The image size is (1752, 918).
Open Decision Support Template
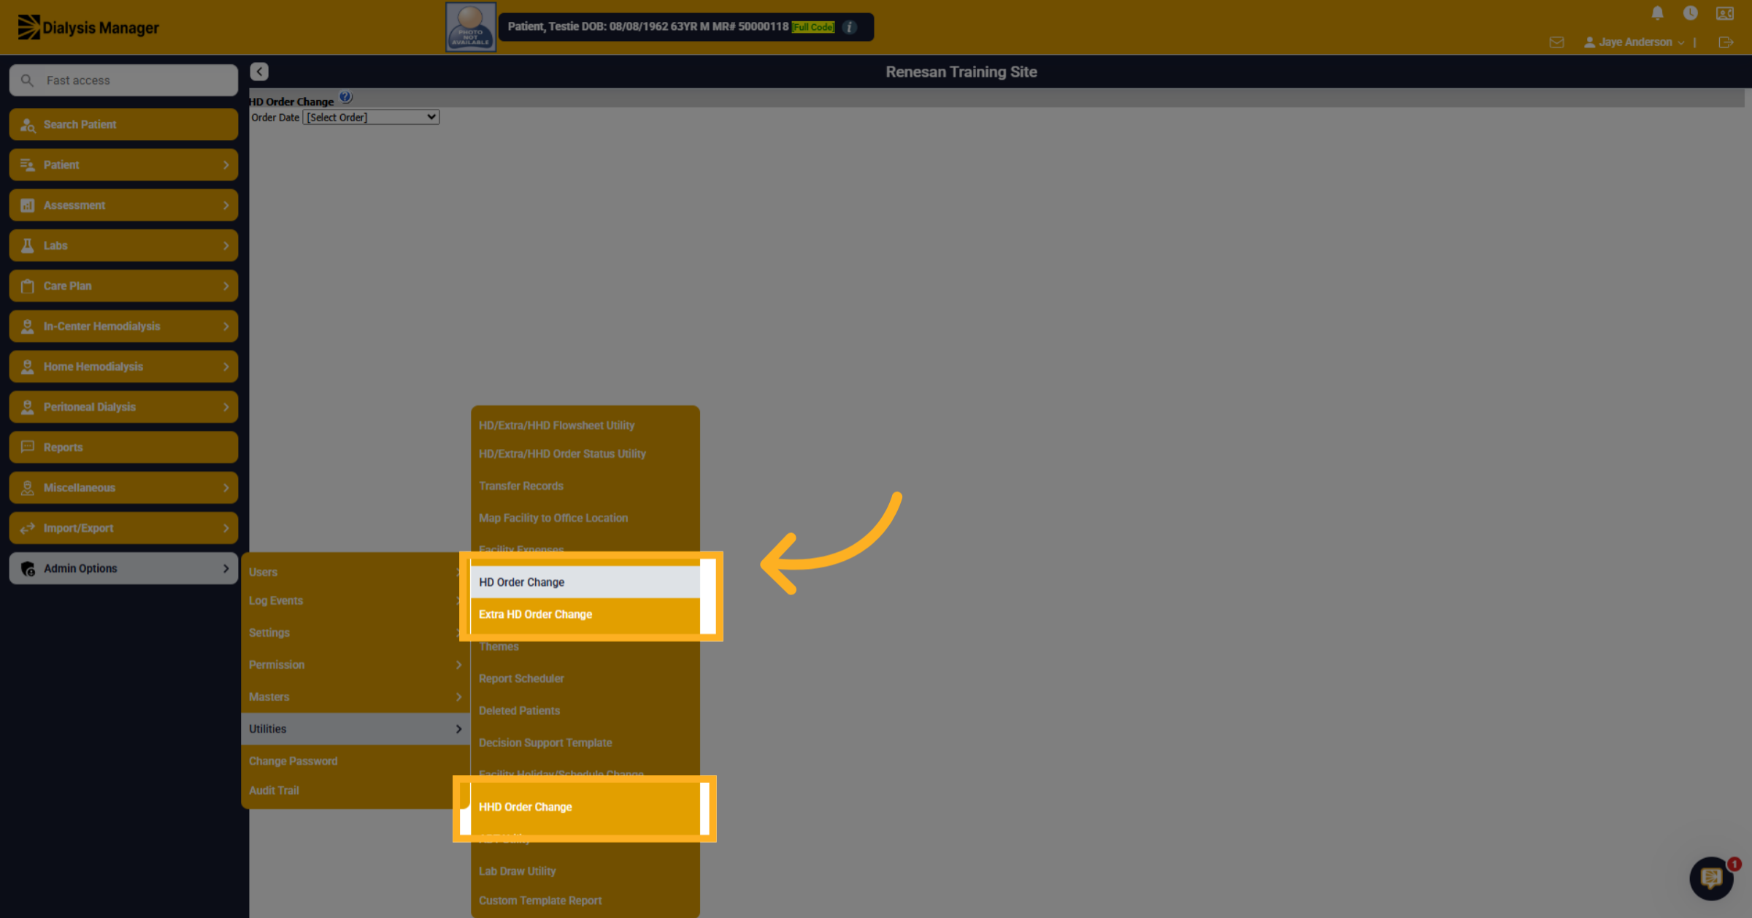tap(585, 743)
